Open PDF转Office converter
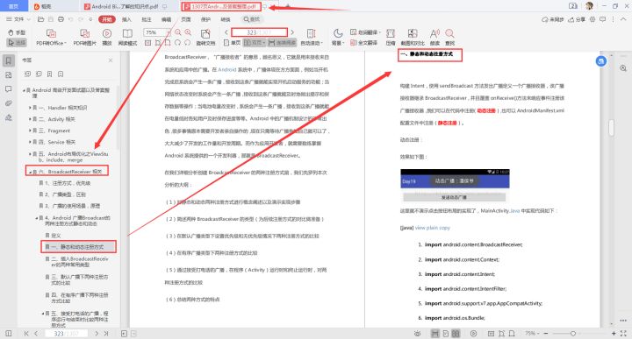This screenshot has width=632, height=339. point(51,38)
